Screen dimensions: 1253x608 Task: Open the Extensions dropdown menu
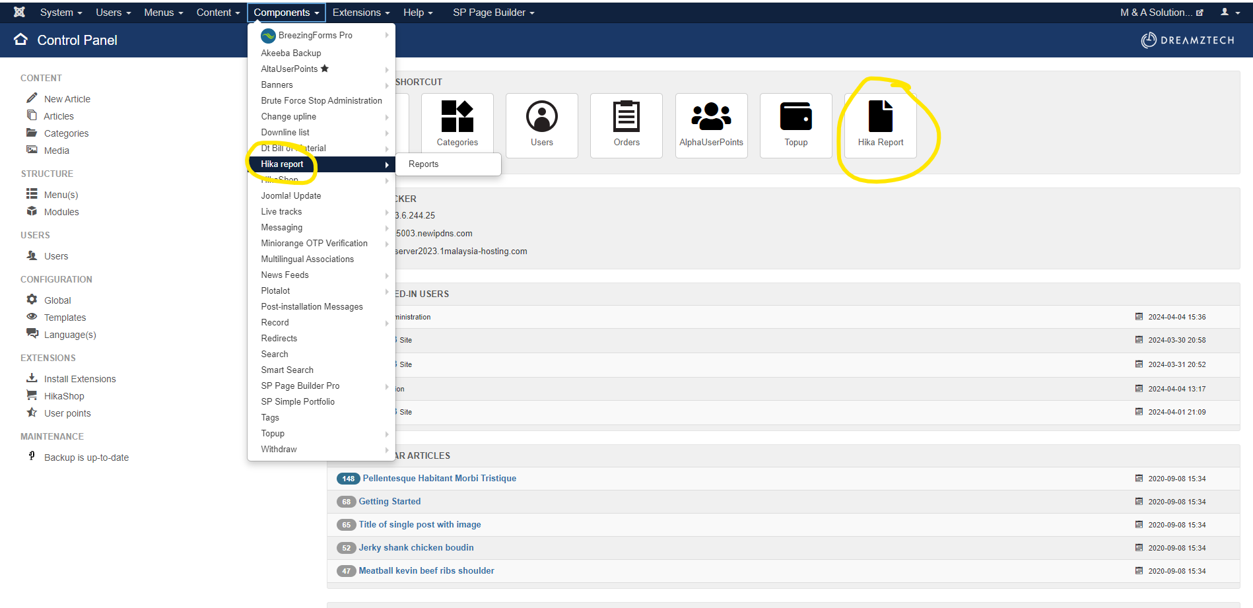pos(361,13)
